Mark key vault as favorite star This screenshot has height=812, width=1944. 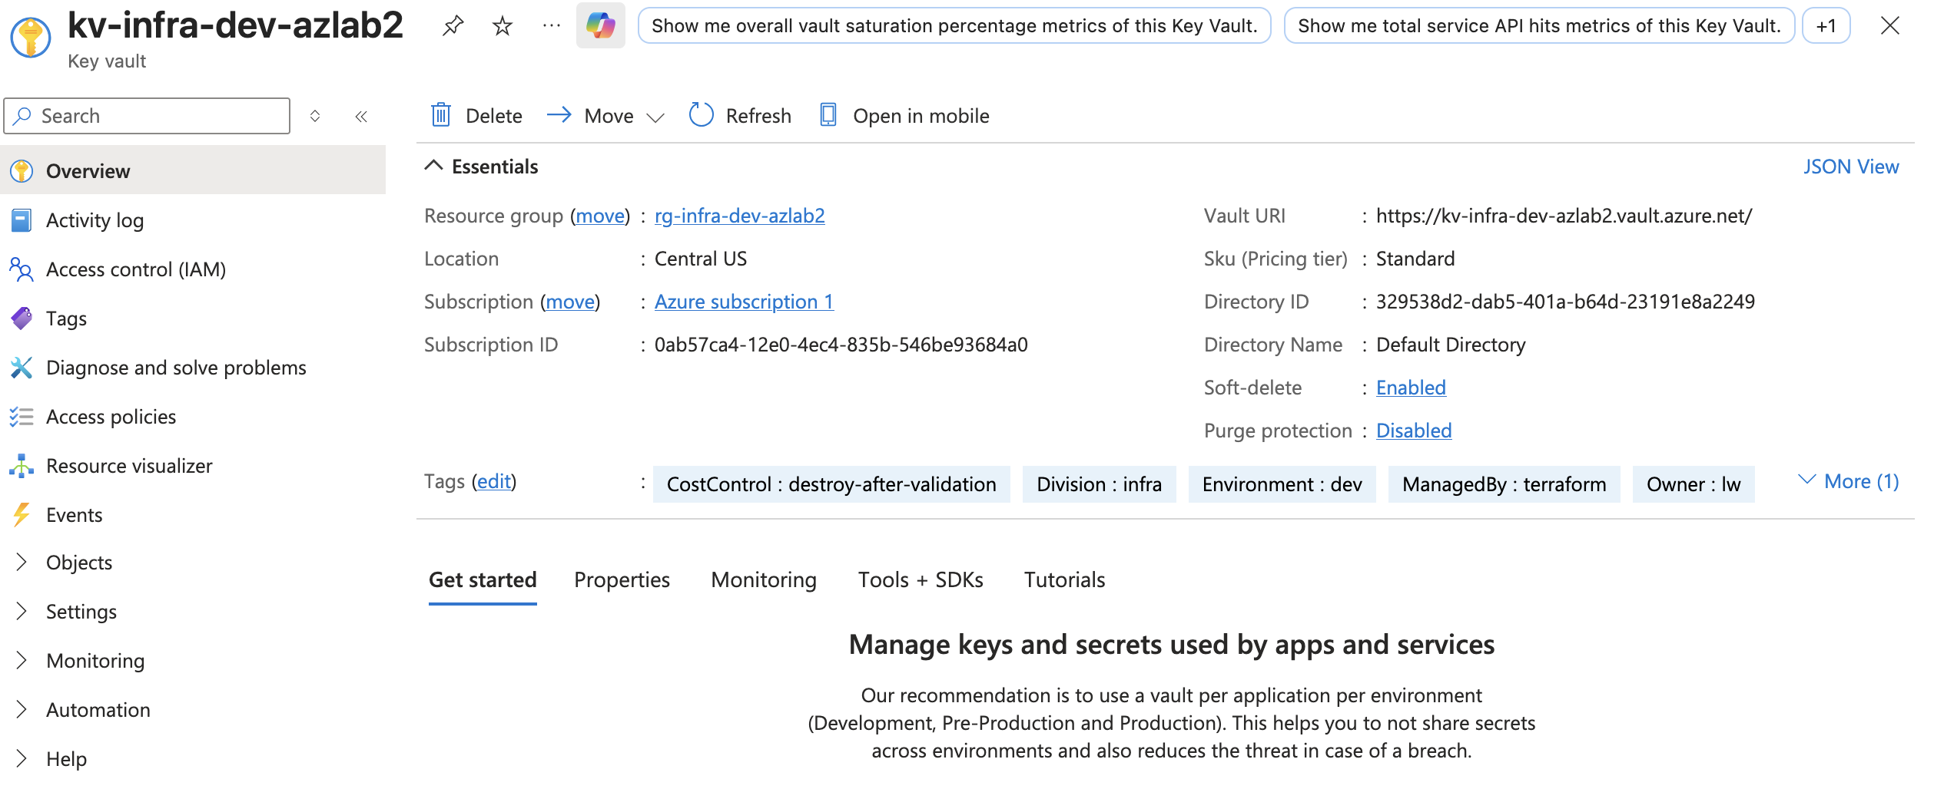coord(503,26)
